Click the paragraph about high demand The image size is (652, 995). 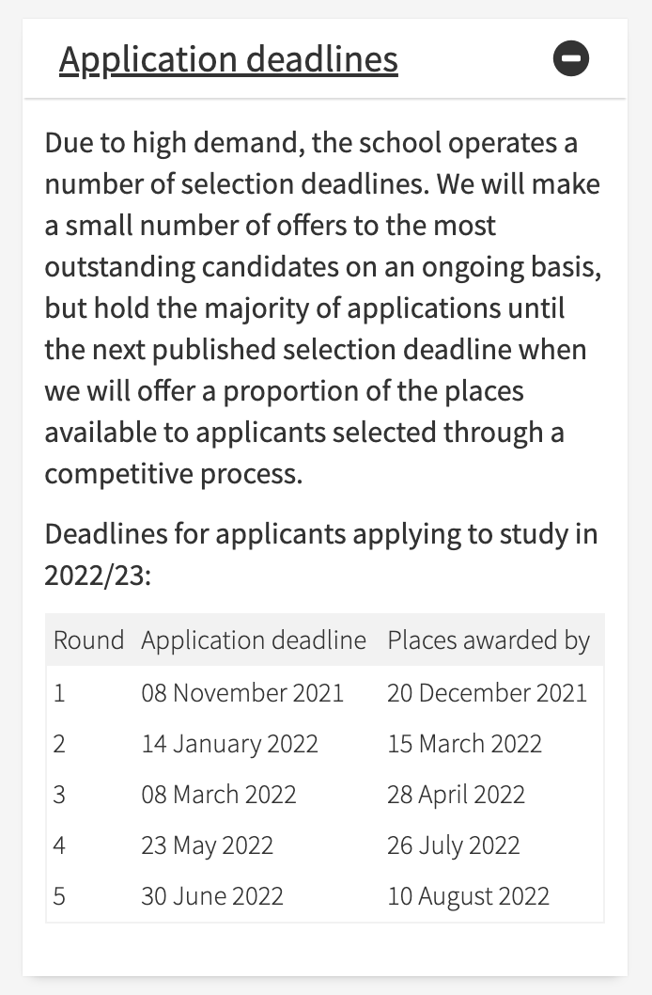[x=323, y=308]
